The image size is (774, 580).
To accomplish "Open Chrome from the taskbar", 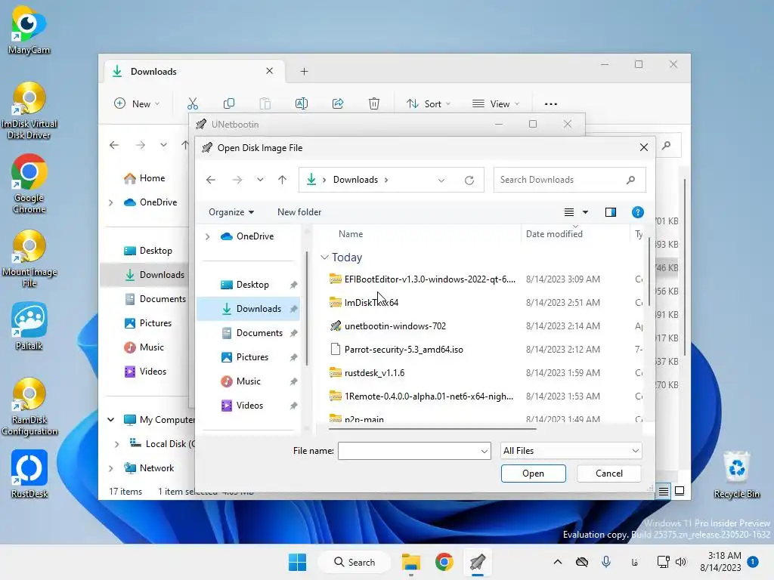I will pyautogui.click(x=444, y=562).
